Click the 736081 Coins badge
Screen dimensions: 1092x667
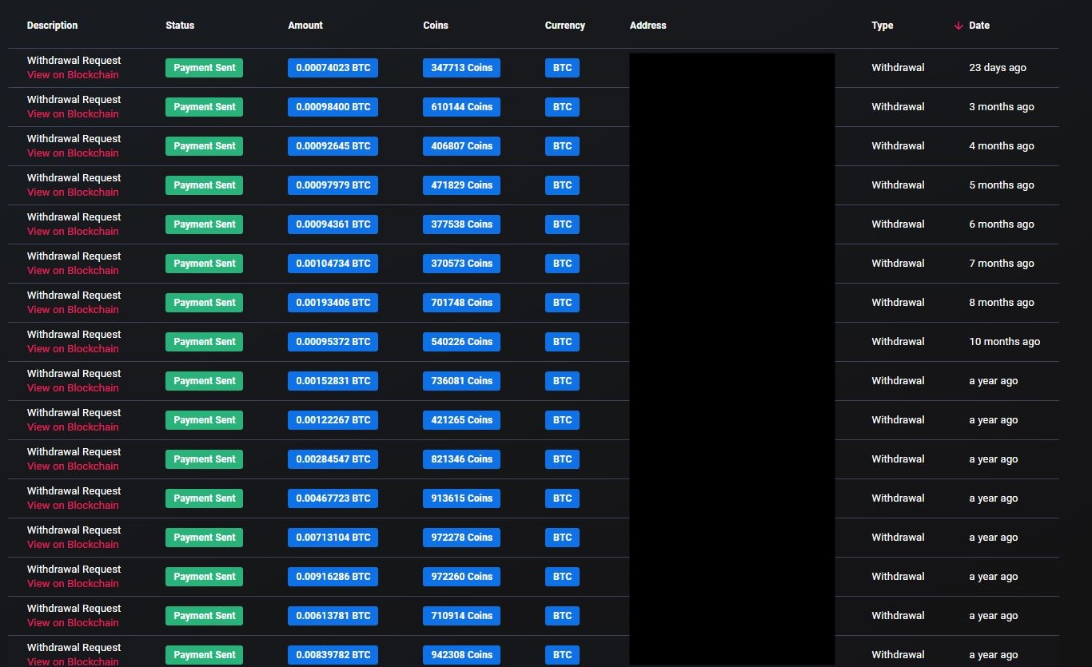point(461,381)
